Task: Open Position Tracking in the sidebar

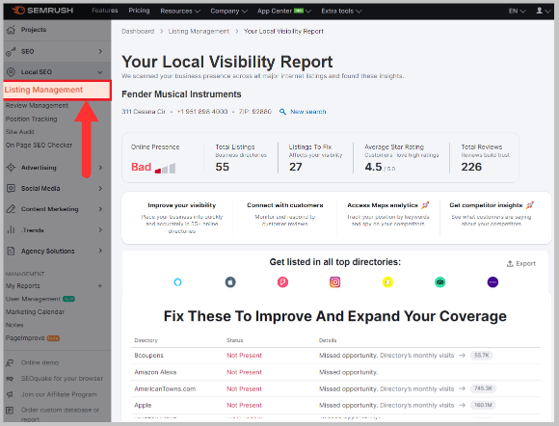Action: [32, 120]
